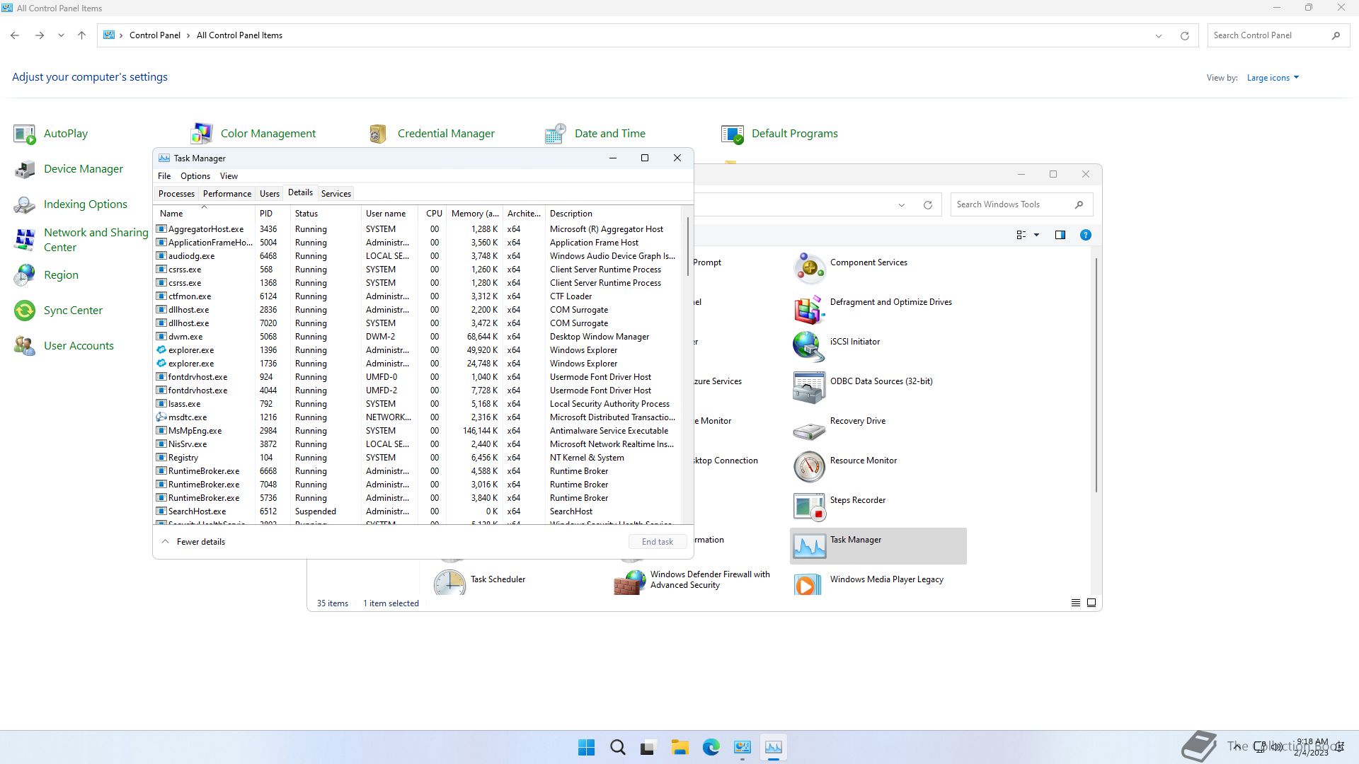Switch to large icons view in status bar
This screenshot has width=1359, height=764.
1091,603
